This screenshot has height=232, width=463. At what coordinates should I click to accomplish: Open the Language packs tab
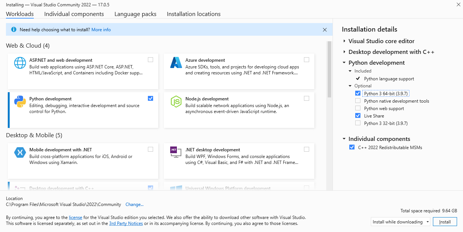pyautogui.click(x=135, y=14)
